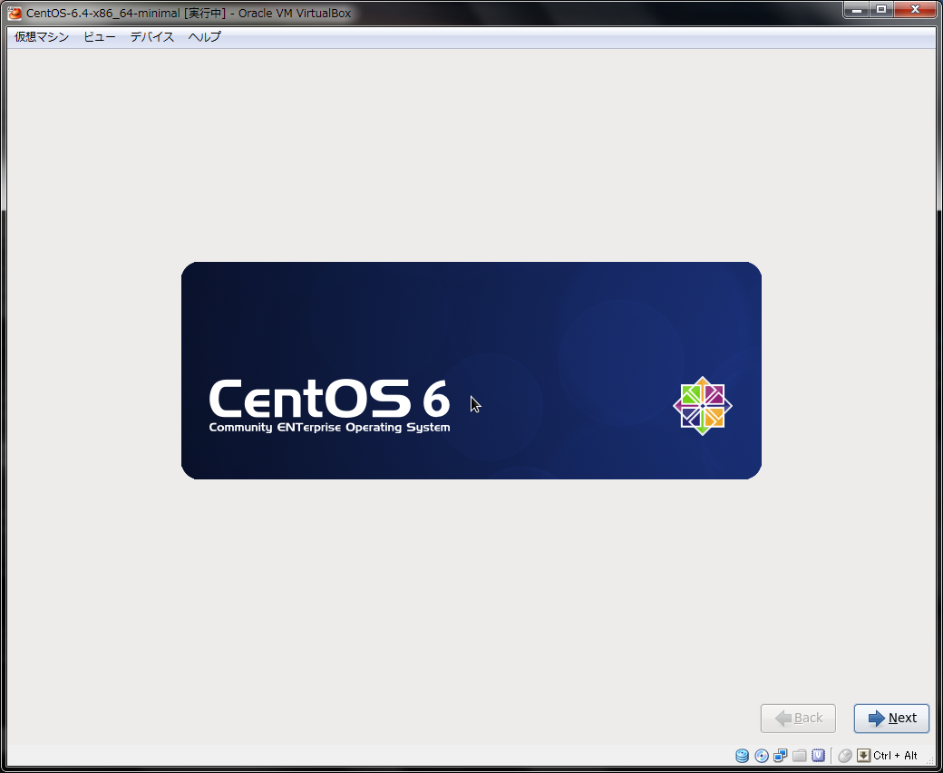This screenshot has width=943, height=773.
Task: Click the Ctrl + Alt host key text
Action: pyautogui.click(x=895, y=756)
